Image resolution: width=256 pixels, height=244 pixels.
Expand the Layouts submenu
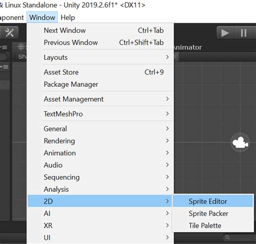click(x=100, y=57)
